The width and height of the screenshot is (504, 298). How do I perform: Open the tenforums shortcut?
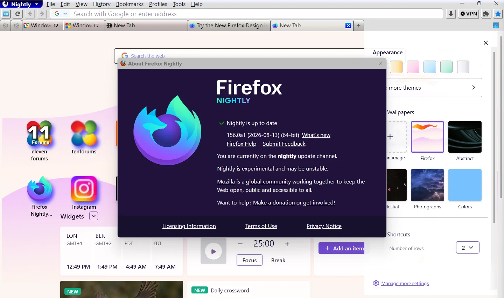tap(84, 137)
